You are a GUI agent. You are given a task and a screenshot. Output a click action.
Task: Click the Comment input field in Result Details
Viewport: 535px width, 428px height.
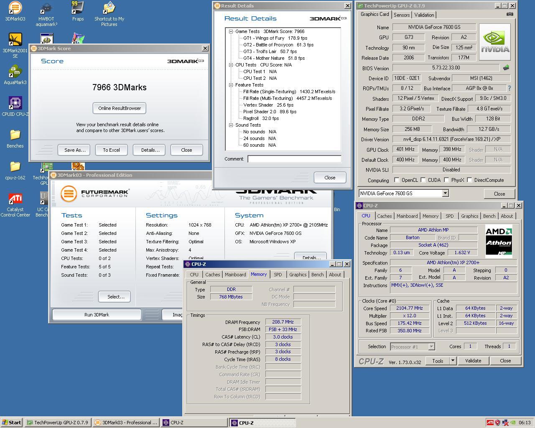click(294, 159)
